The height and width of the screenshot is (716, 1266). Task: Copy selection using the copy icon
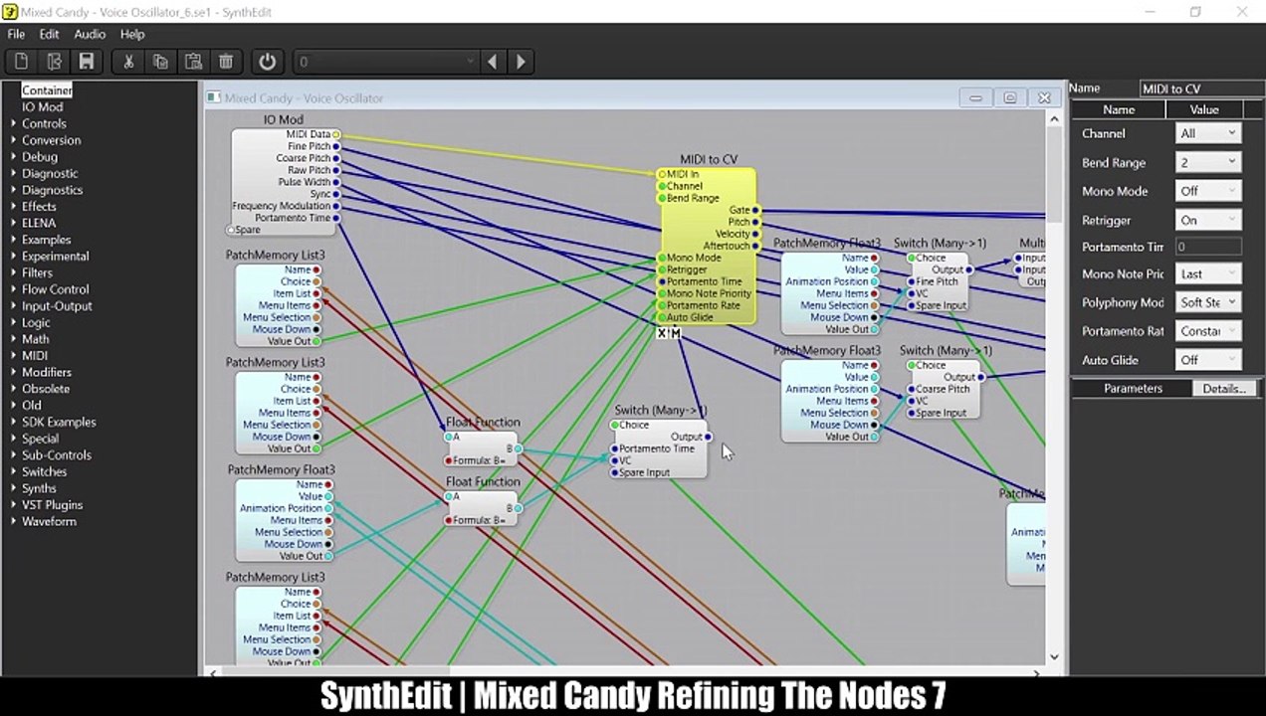click(160, 62)
